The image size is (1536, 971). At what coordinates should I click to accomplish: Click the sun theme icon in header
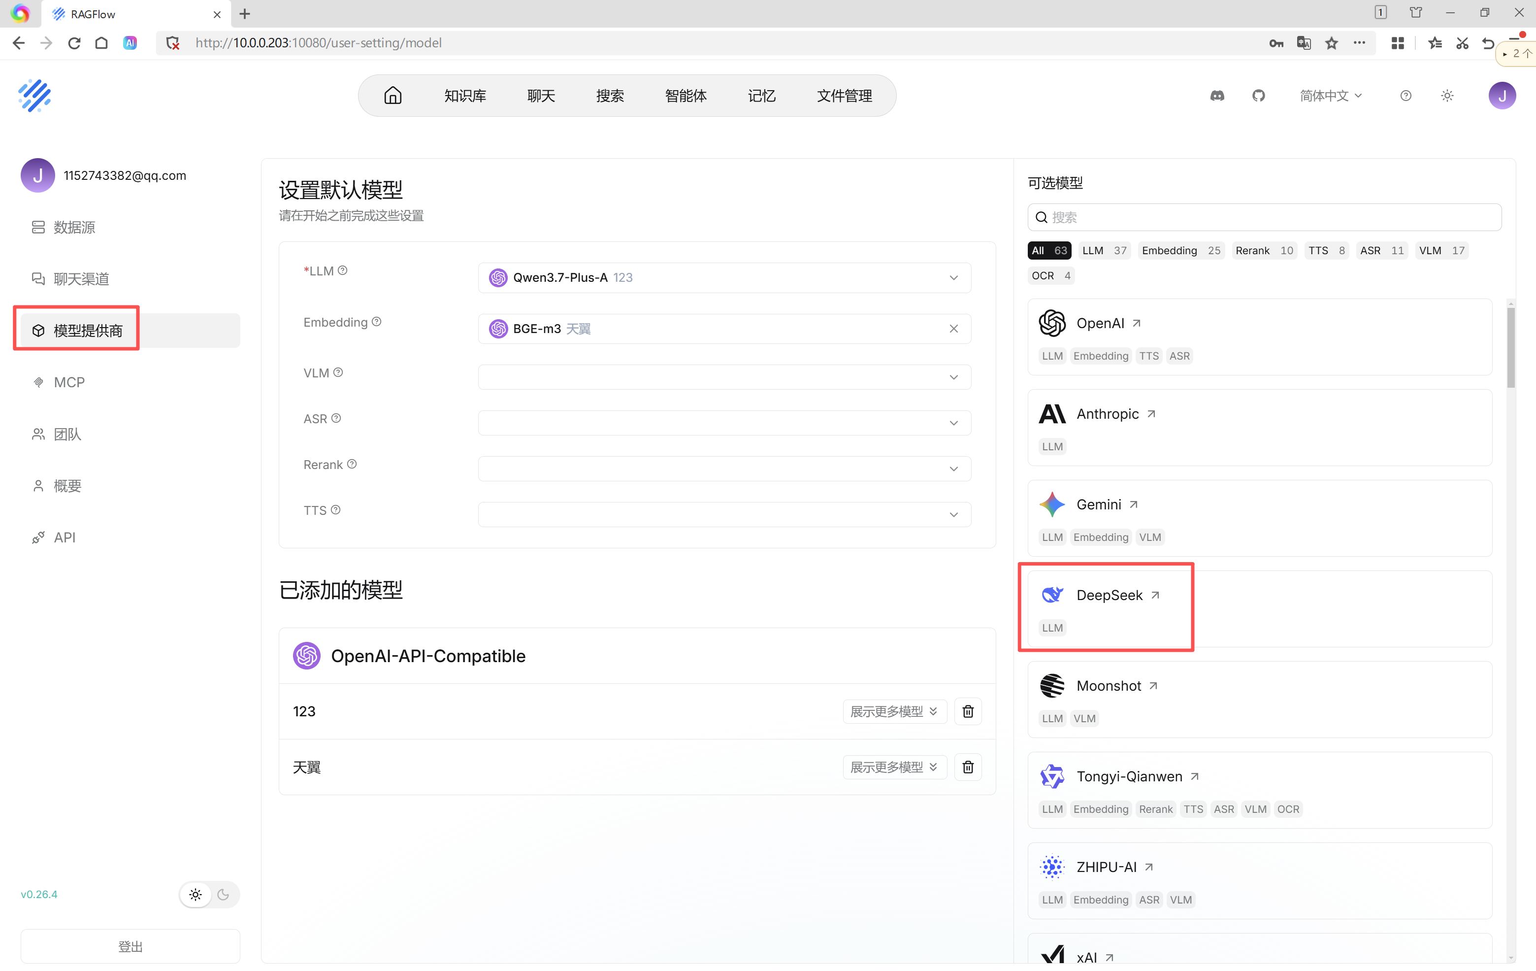1447,96
